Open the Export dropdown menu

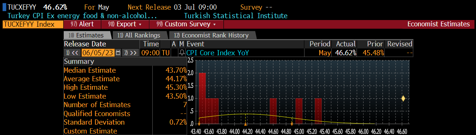pyautogui.click(x=125, y=24)
